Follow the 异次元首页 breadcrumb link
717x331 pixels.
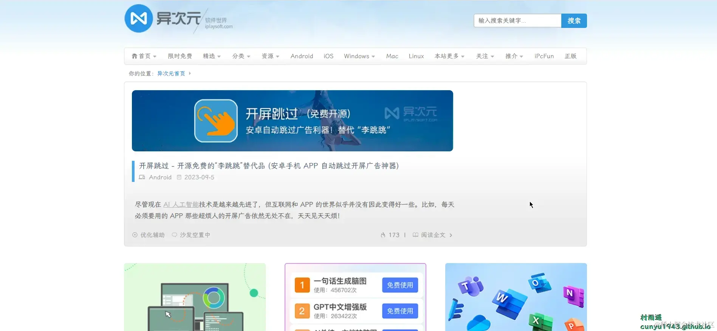click(171, 74)
